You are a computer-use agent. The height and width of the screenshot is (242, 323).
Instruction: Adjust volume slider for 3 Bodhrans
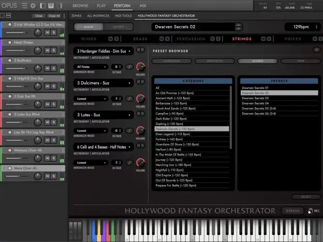[17, 68]
